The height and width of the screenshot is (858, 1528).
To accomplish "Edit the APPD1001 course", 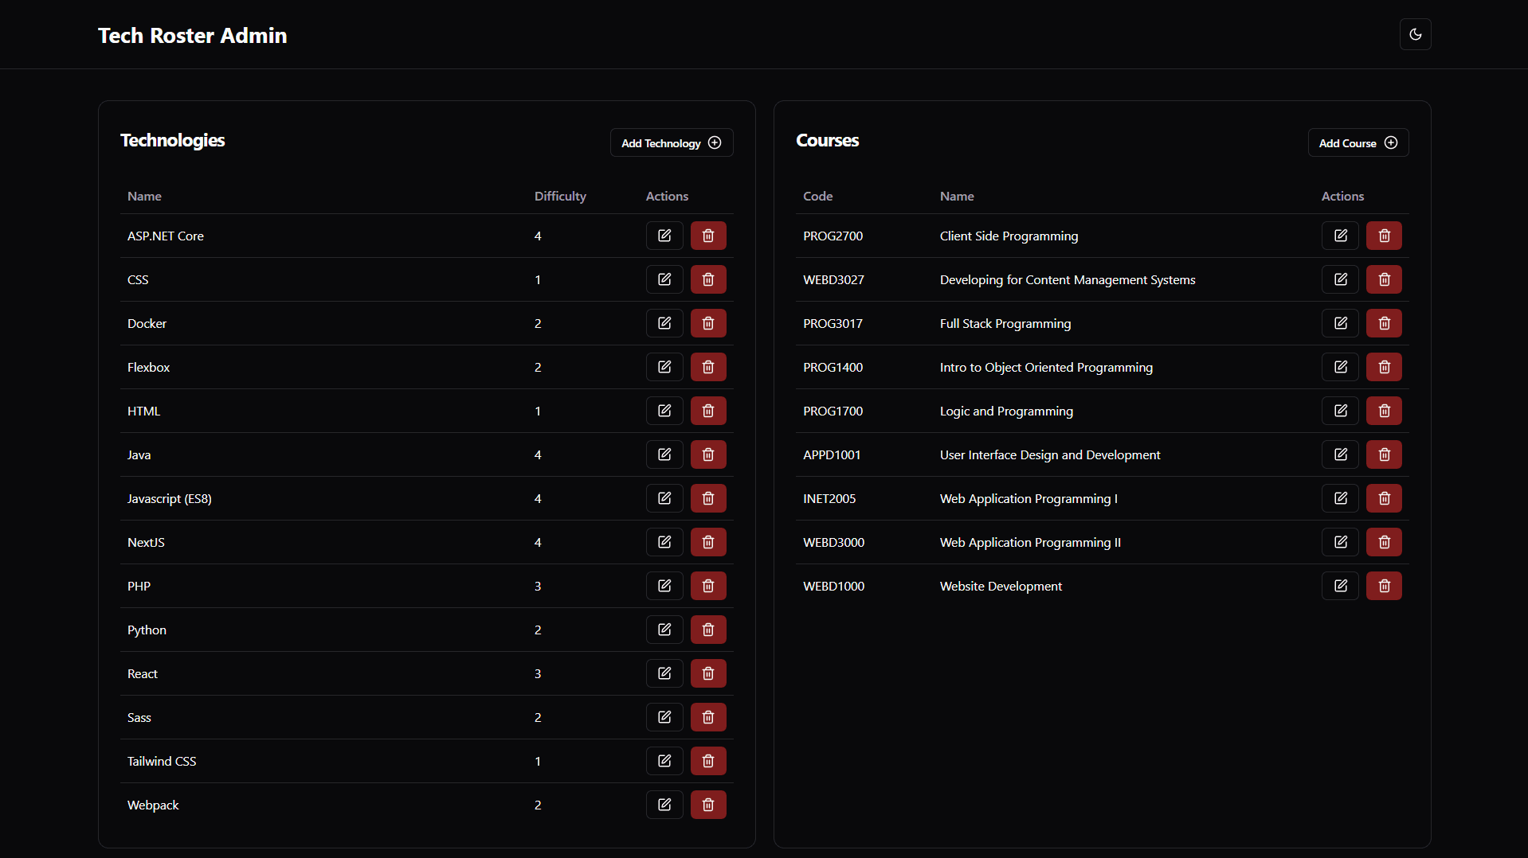I will [1340, 454].
